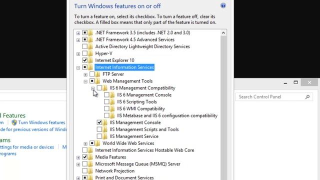Toggle World Wide Web Services checkbox
The image size is (320, 180).
click(92, 143)
